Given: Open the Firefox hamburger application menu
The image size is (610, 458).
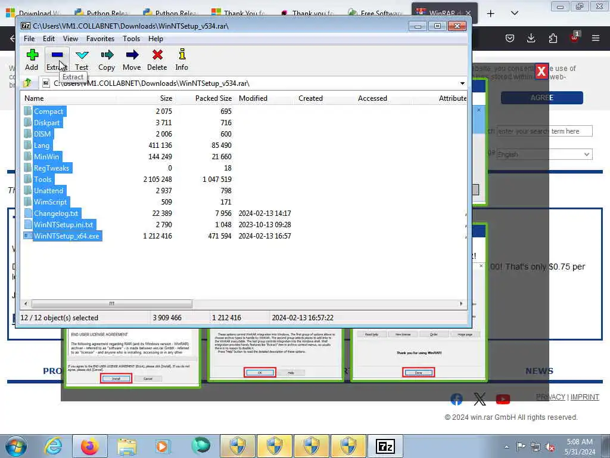Looking at the screenshot, I should [596, 38].
